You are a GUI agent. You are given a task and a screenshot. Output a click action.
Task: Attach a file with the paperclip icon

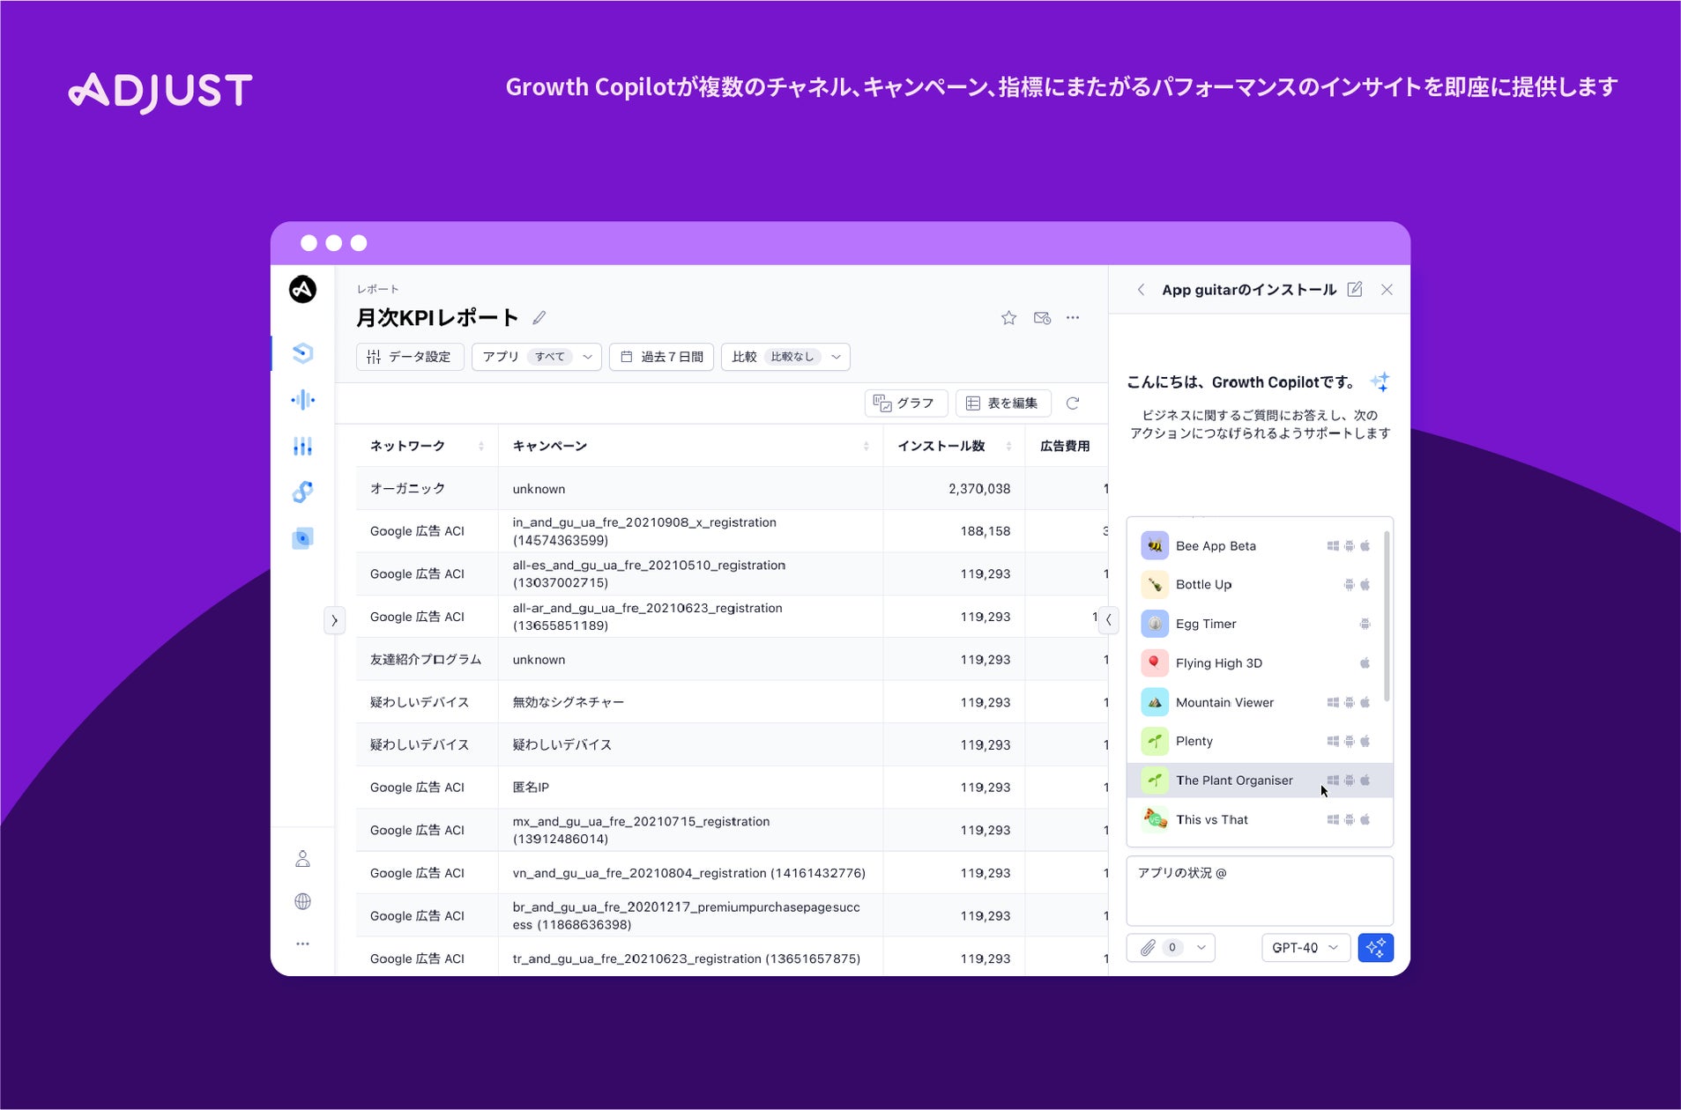click(1147, 947)
